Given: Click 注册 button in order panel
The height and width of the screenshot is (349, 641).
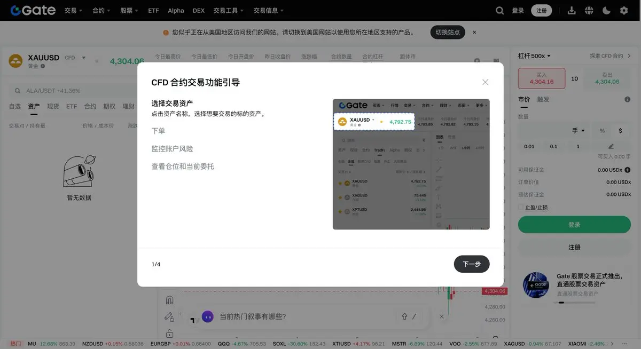Looking at the screenshot, I should pyautogui.click(x=574, y=247).
